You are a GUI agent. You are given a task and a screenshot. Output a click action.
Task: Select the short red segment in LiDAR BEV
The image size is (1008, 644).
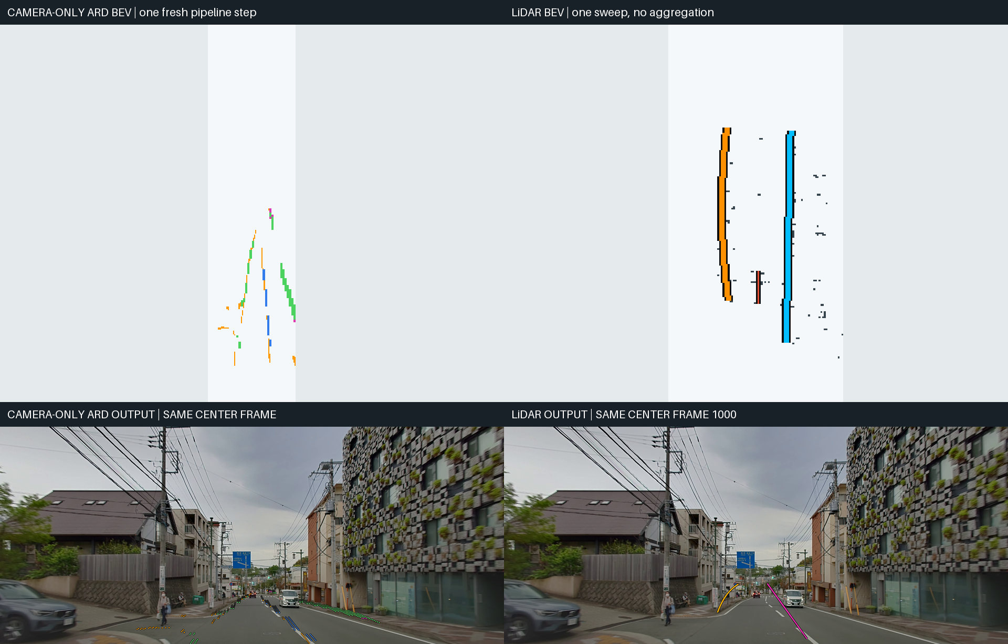click(758, 287)
